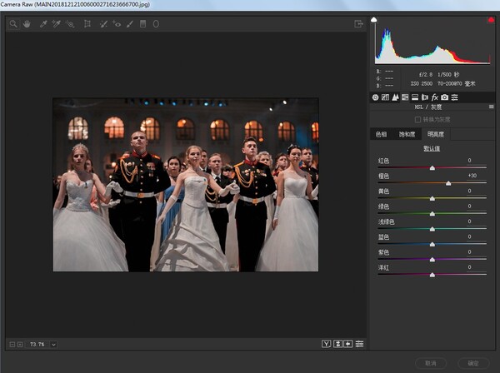
Task: Open the HSL / Grayscale panel icon
Action: (x=405, y=97)
